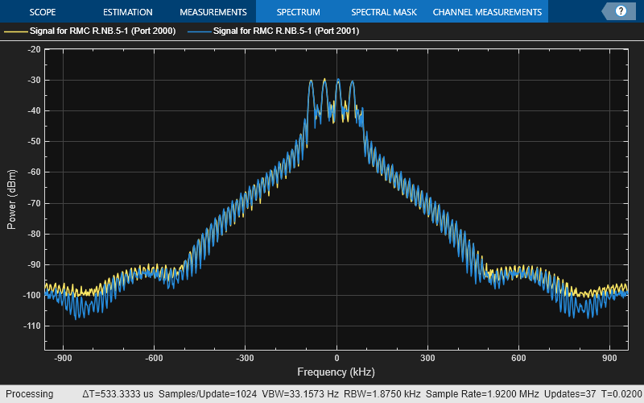644x403 pixels.
Task: Click the Sample Rate=1.9200 MHz entry
Action: point(482,394)
